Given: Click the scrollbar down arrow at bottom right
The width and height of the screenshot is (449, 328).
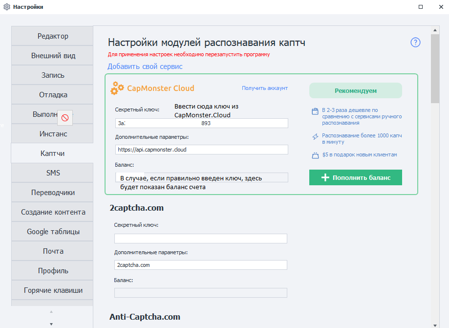Looking at the screenshot, I should pos(435,326).
